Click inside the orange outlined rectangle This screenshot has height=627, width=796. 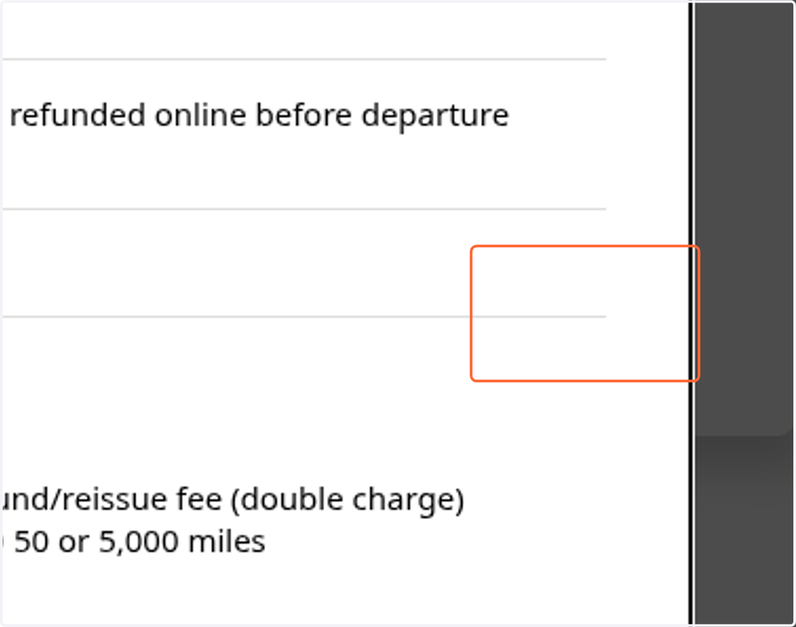pyautogui.click(x=585, y=313)
